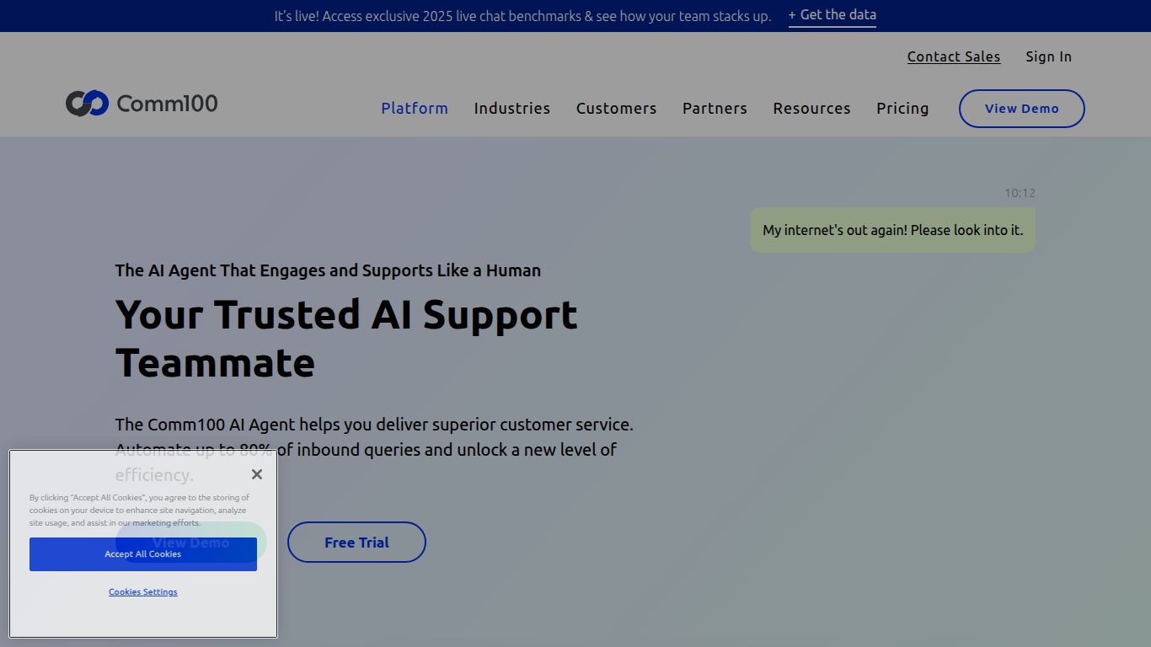The image size is (1151, 647).
Task: Click the Your Trusted AI Support Teammate headline
Action: [x=346, y=338]
